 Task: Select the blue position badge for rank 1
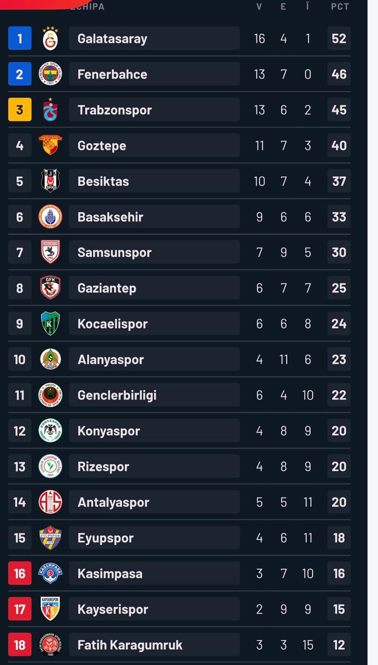(20, 38)
